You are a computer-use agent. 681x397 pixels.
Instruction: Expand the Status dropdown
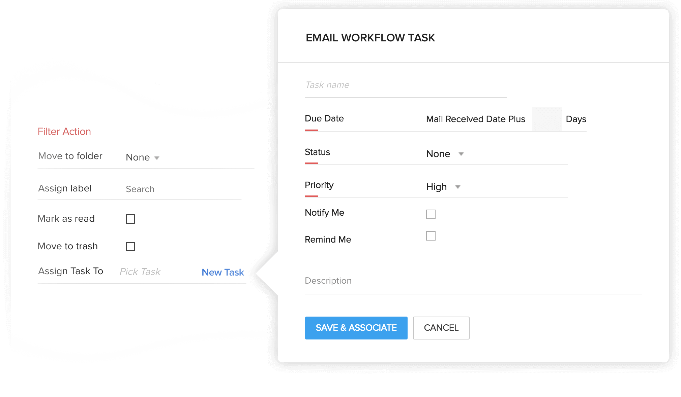click(x=462, y=152)
